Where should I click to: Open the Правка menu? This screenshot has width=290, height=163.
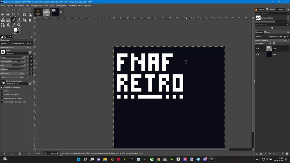tap(10, 5)
